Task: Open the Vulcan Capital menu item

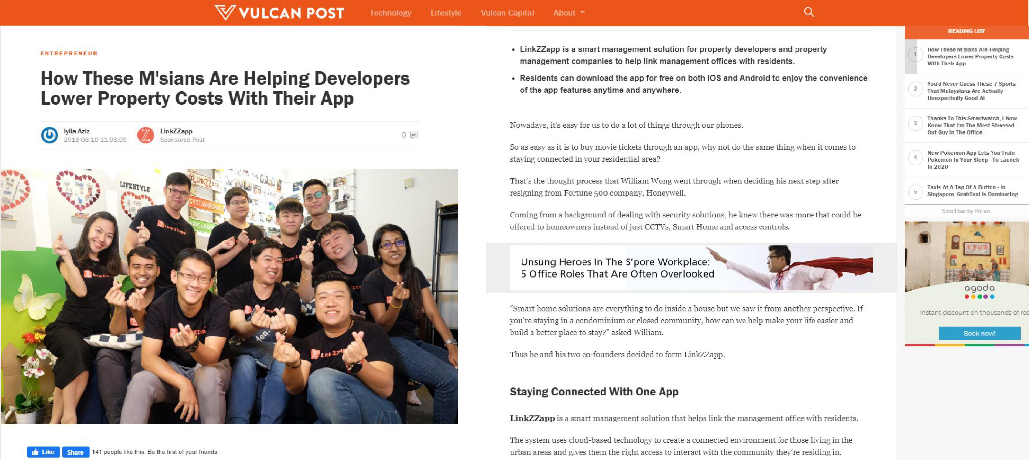Action: point(507,13)
